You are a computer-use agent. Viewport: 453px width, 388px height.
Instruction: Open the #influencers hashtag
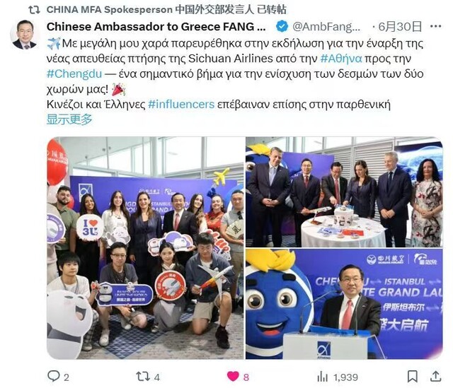(x=181, y=104)
